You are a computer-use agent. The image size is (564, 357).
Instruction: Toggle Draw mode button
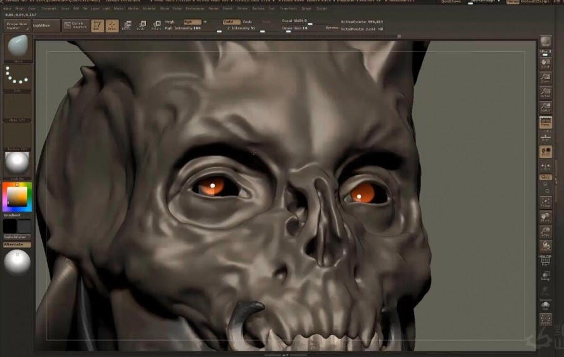pyautogui.click(x=112, y=26)
